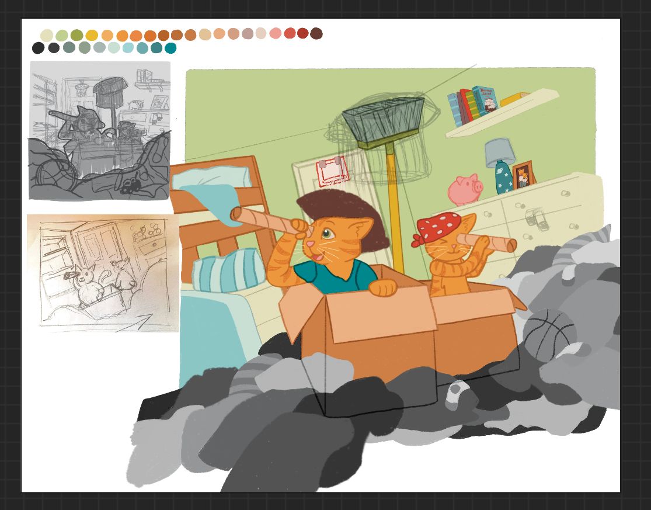Pick the cream swatch starting the top palette row
Image resolution: width=651 pixels, height=510 pixels.
47,36
